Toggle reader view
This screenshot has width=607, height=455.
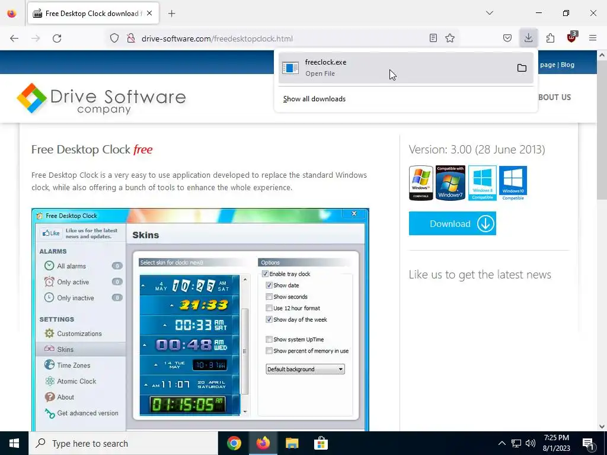(433, 38)
